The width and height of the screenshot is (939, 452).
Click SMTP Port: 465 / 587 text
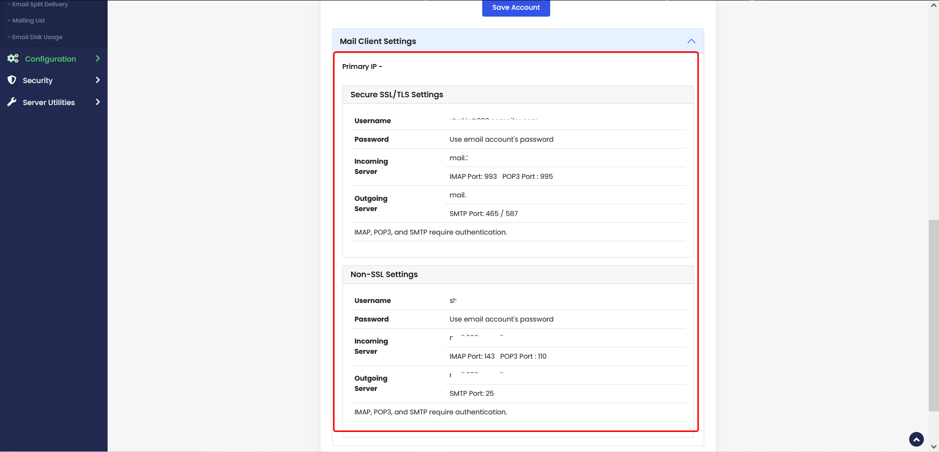pyautogui.click(x=484, y=214)
